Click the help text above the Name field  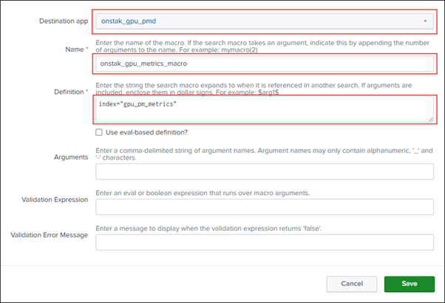265,47
